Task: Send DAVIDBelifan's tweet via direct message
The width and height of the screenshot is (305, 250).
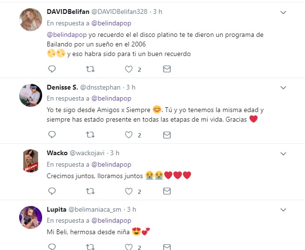Action: pos(167,69)
